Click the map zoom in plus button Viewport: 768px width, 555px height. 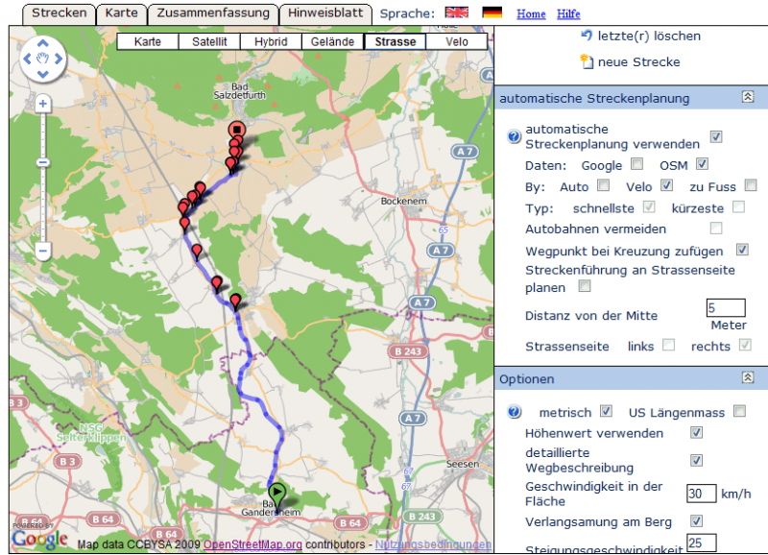(x=42, y=104)
